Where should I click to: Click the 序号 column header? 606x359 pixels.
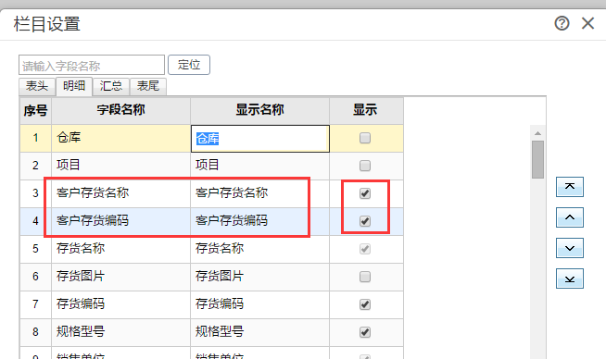click(x=35, y=111)
